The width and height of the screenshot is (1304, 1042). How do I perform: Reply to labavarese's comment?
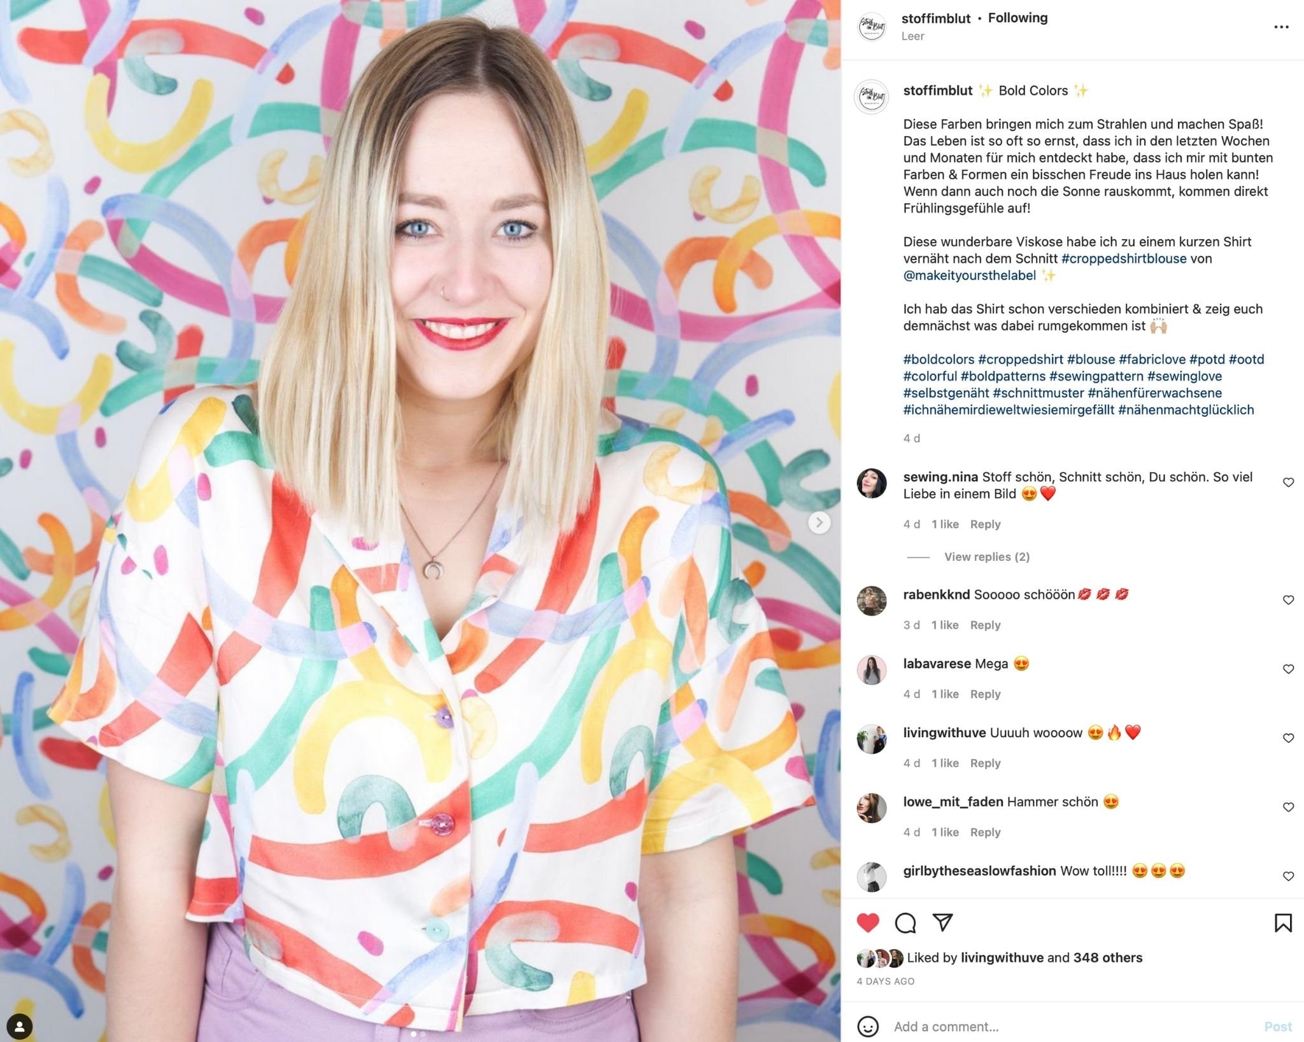click(x=985, y=694)
